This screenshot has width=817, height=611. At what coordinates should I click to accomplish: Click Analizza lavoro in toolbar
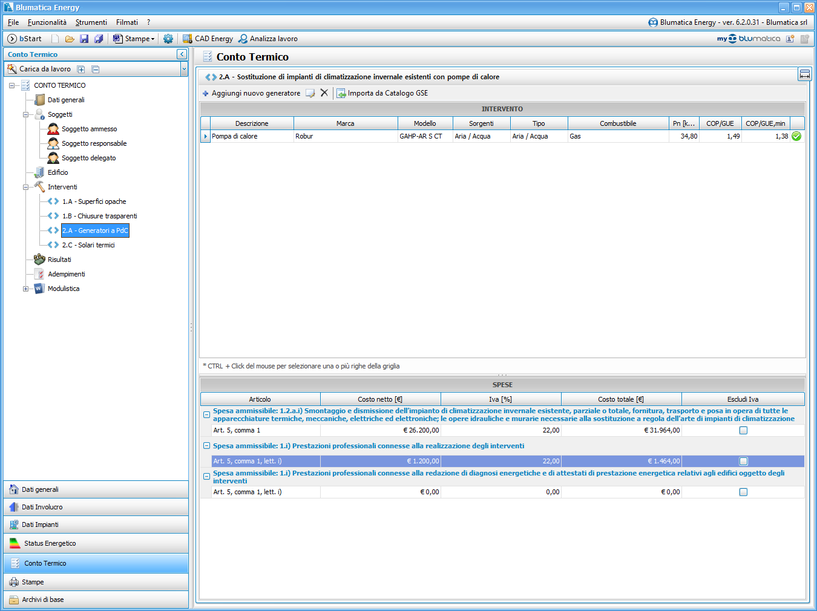click(x=268, y=39)
